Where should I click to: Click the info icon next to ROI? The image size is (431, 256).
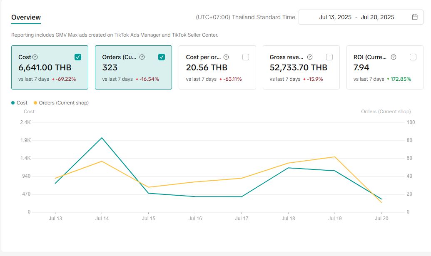pos(394,57)
